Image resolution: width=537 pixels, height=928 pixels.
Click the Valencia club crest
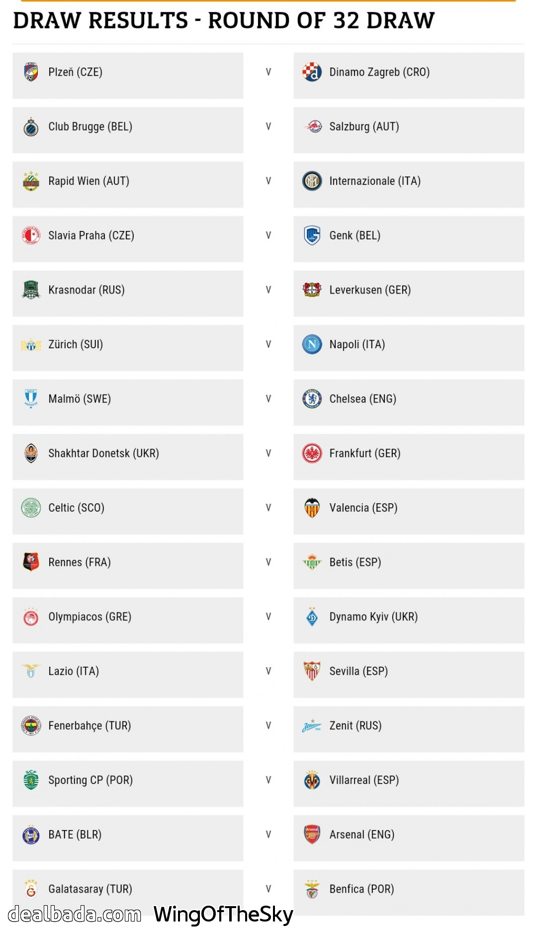click(312, 508)
